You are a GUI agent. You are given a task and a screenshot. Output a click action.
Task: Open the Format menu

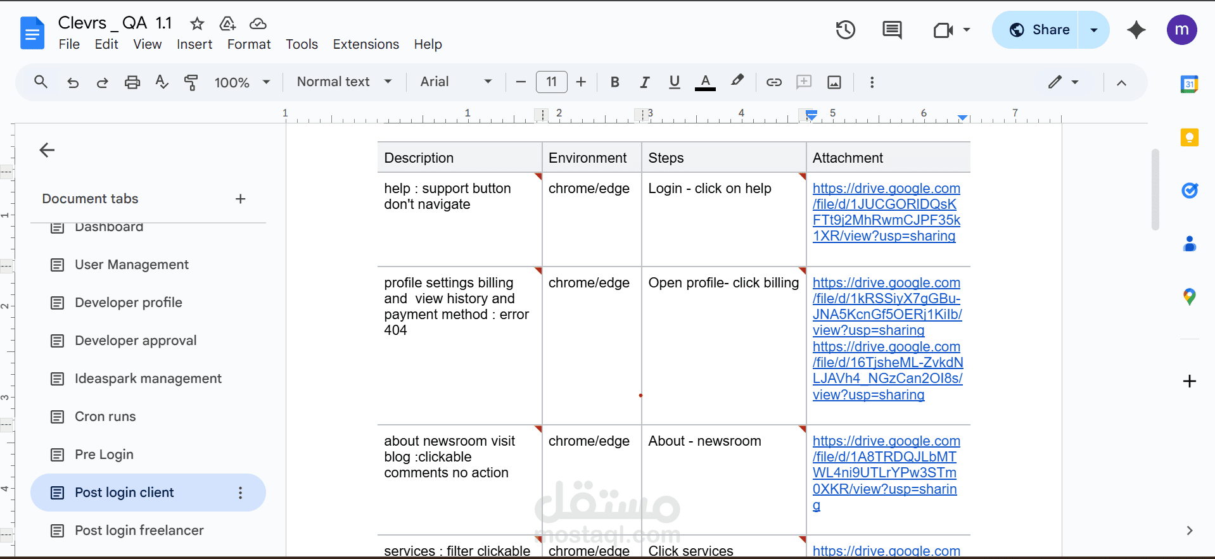coord(249,44)
